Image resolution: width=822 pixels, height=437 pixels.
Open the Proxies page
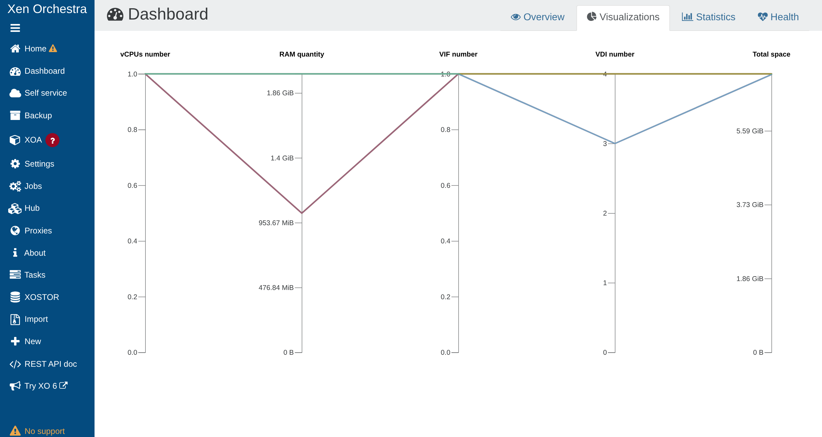coord(38,231)
